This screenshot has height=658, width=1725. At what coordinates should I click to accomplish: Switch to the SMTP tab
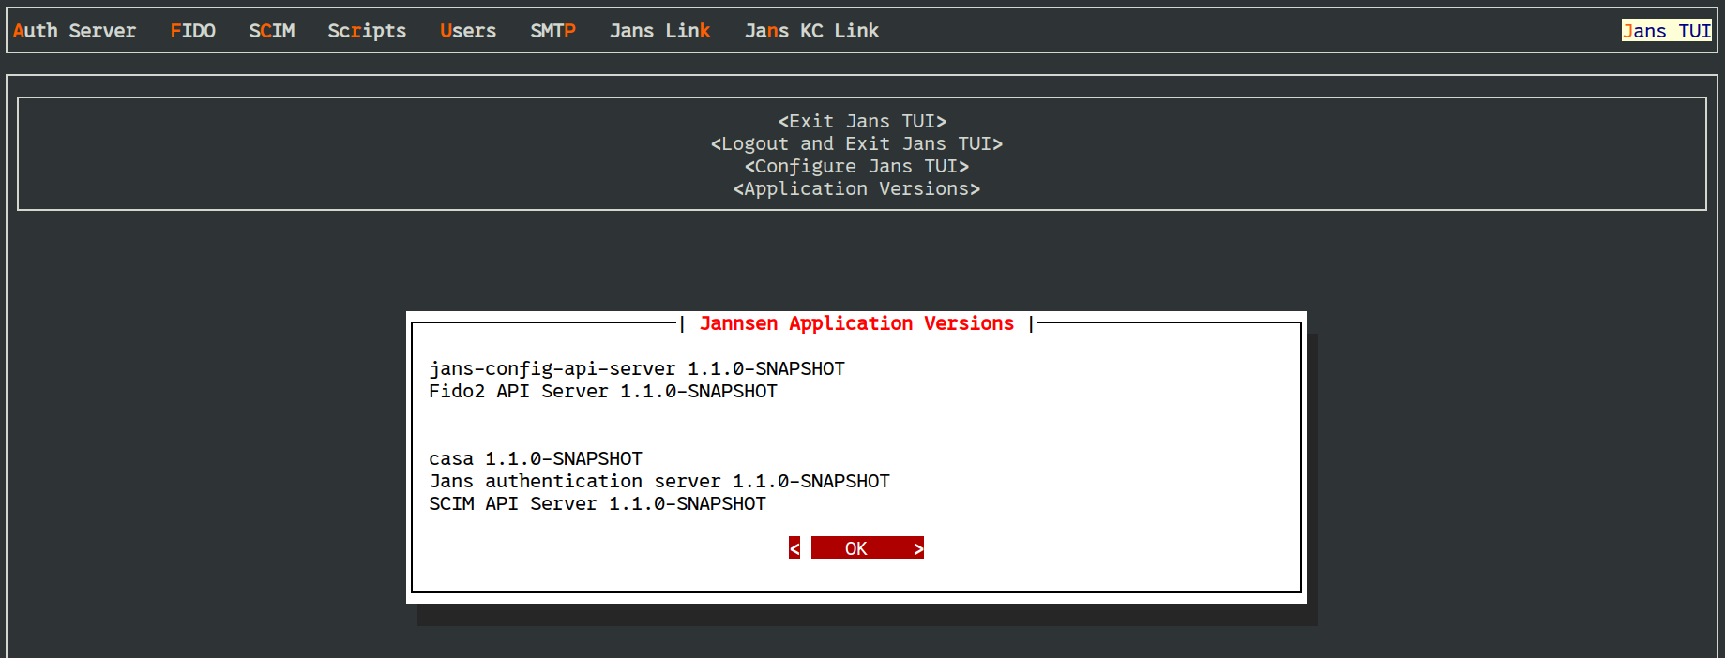pos(552,31)
